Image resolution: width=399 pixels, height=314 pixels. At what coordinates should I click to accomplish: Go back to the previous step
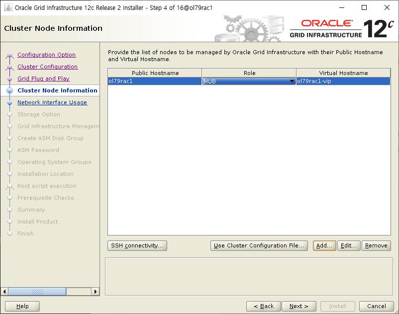tap(264, 306)
